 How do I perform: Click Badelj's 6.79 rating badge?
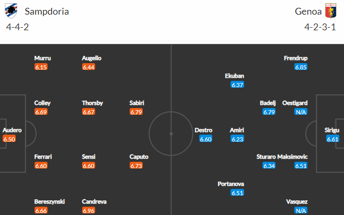tap(269, 112)
